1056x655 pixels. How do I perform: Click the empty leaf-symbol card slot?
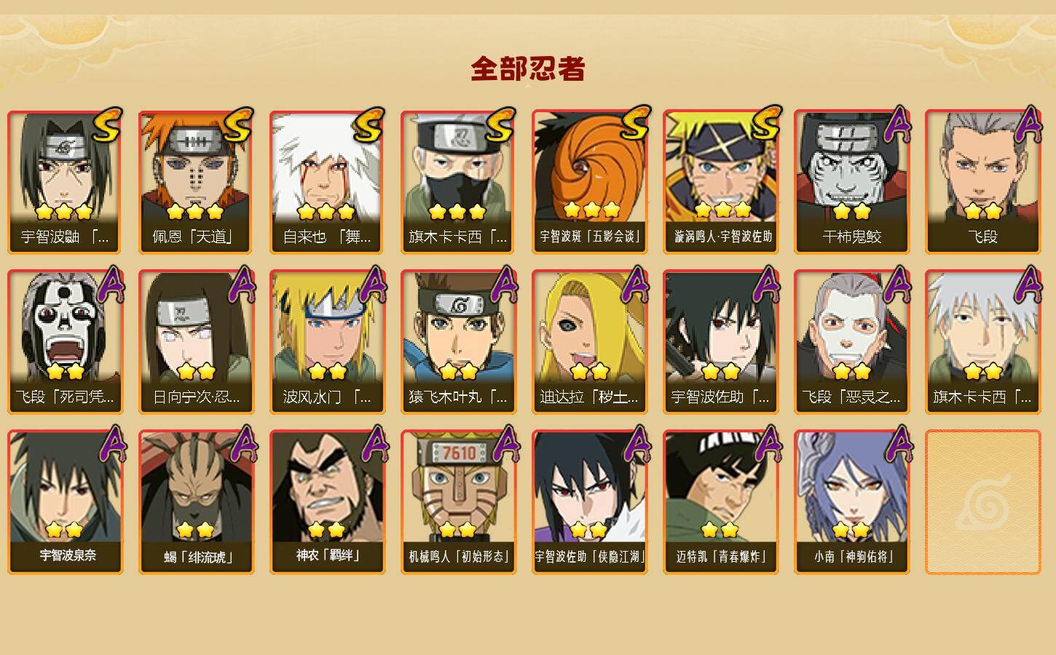coord(982,502)
